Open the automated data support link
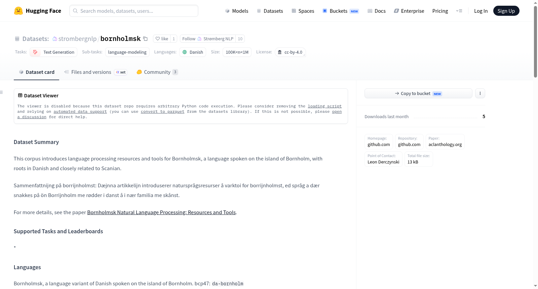Viewport: 538px width, 289px height. click(80, 111)
